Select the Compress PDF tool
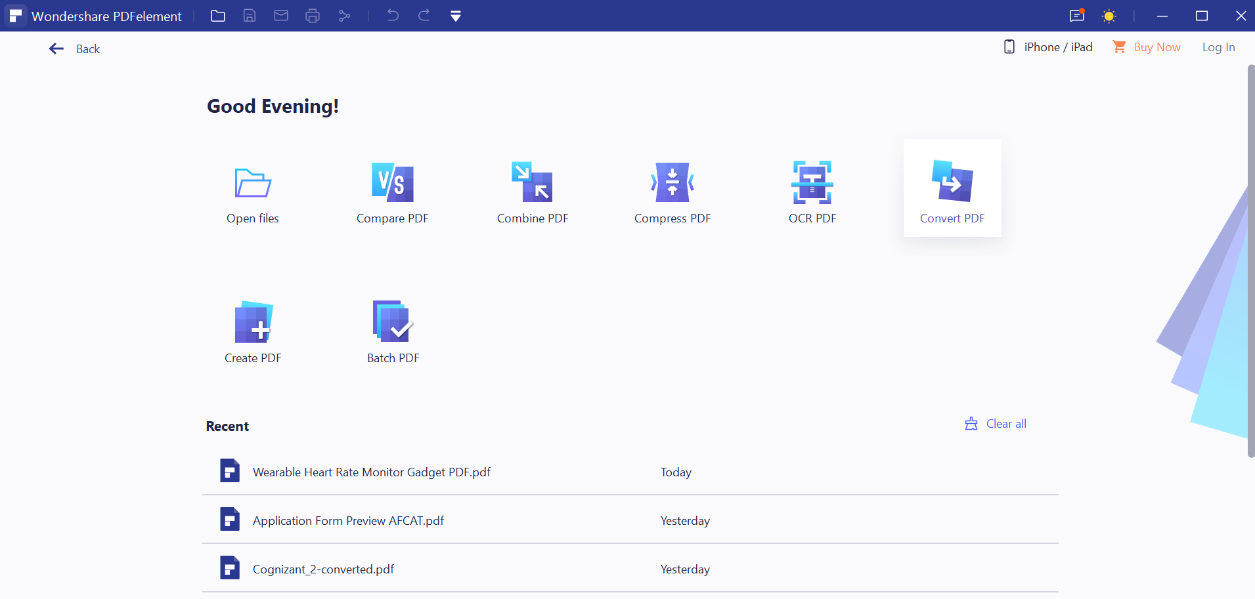The image size is (1255, 599). click(672, 183)
